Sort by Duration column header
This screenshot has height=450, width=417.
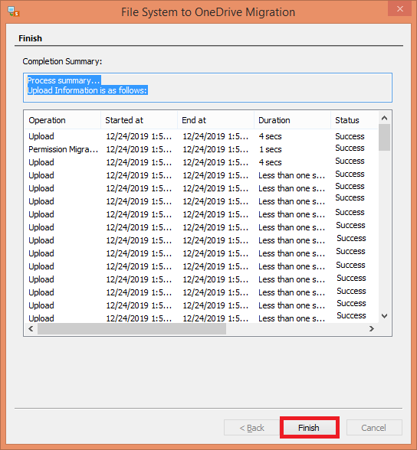click(293, 120)
